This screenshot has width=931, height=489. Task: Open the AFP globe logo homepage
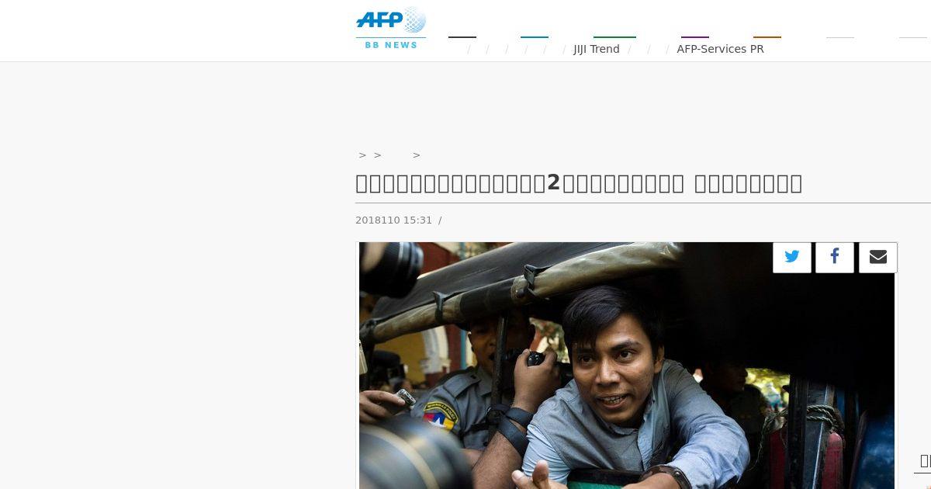(x=391, y=21)
